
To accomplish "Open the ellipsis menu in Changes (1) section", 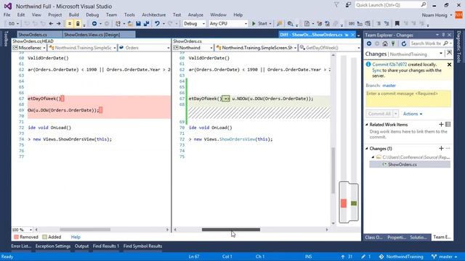I will pos(448,148).
